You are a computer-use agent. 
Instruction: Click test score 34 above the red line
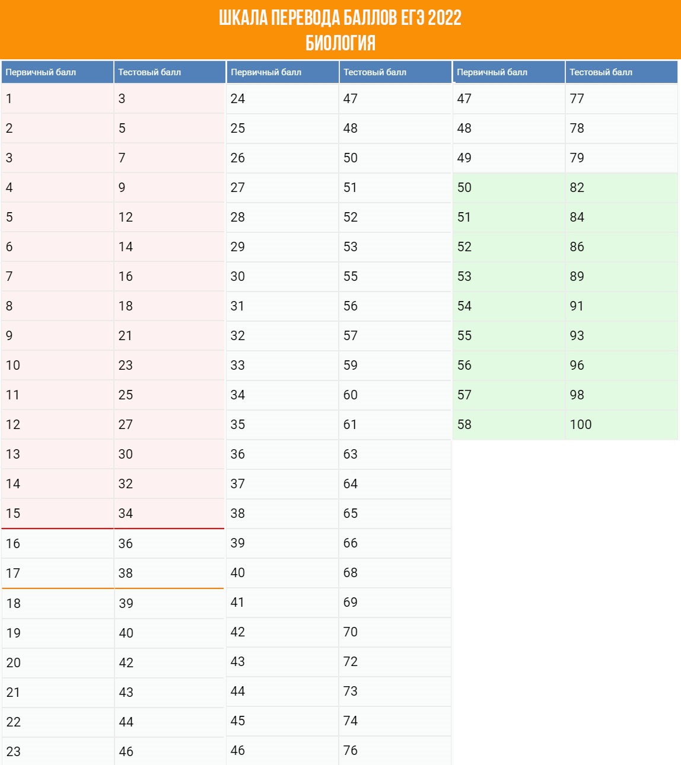(170, 513)
